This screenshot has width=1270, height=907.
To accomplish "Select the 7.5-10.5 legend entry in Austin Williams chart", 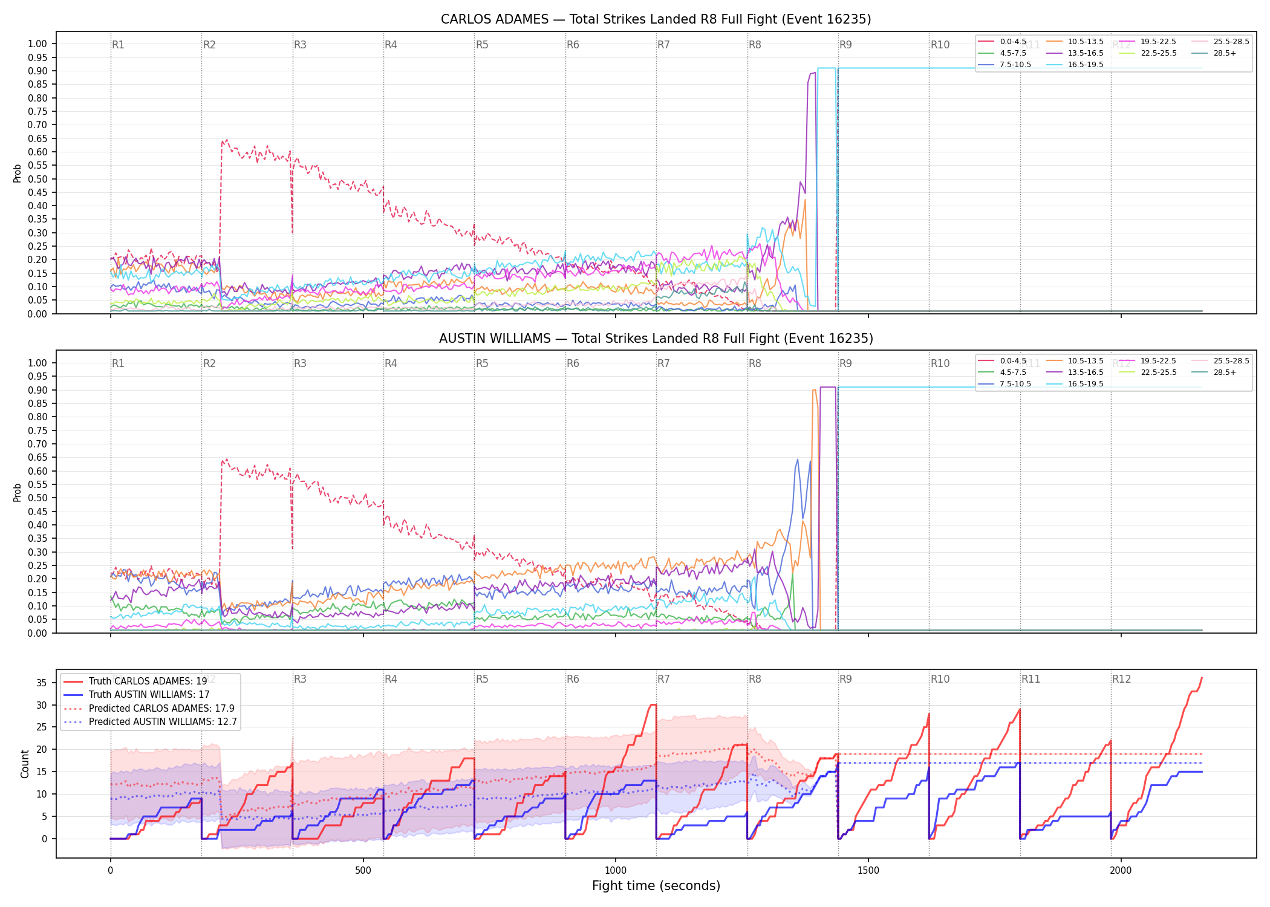I will coord(1005,384).
